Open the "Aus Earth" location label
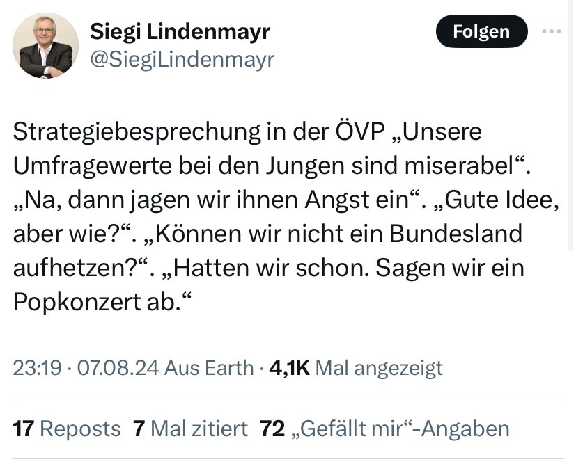 pos(208,367)
